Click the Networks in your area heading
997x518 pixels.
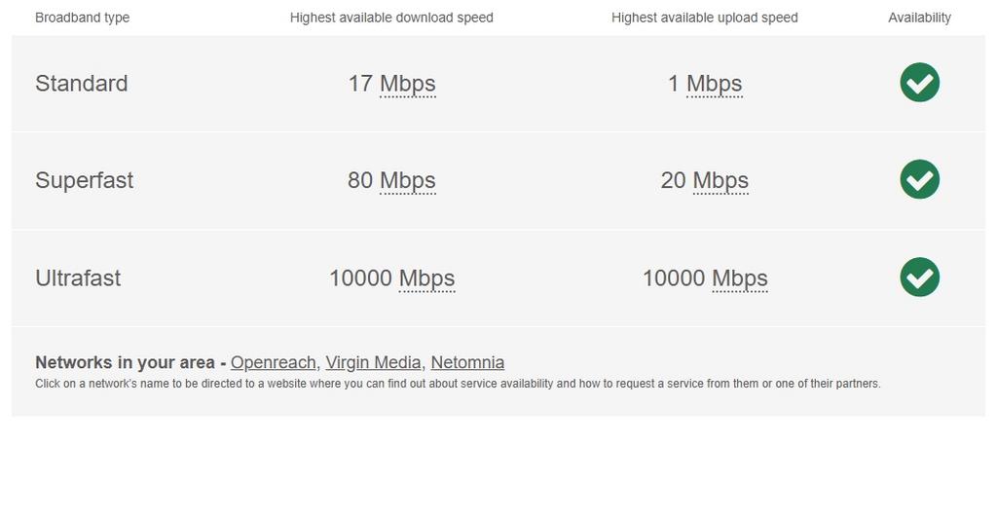pyautogui.click(x=125, y=362)
